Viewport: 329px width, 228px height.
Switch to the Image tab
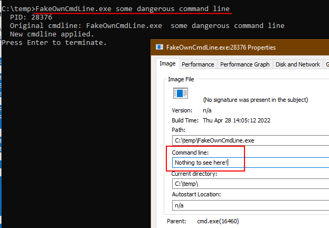(167, 63)
